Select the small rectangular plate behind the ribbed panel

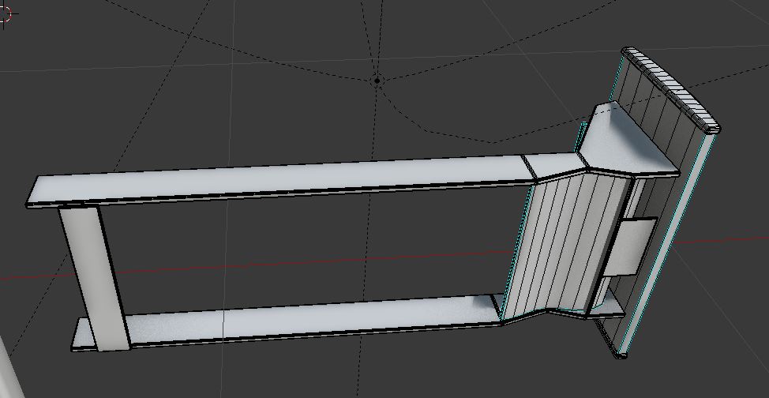tap(629, 246)
